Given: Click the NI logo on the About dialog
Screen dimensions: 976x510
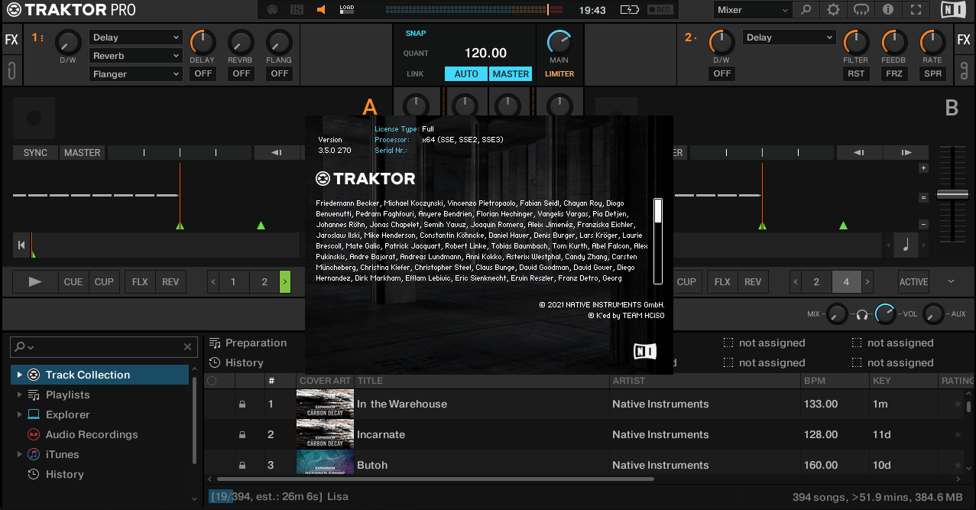Looking at the screenshot, I should [645, 351].
